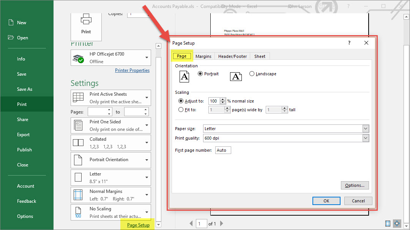The image size is (410, 230).
Task: Click the OK button in Page Setup
Action: coord(326,201)
